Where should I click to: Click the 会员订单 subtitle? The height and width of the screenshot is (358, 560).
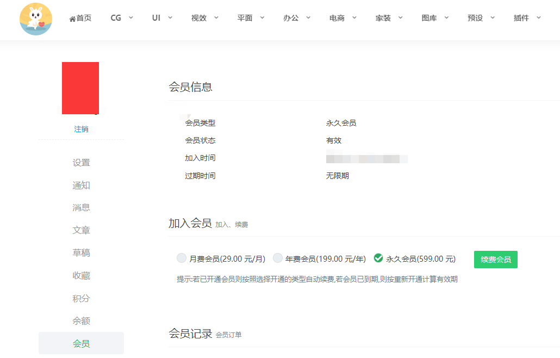228,335
